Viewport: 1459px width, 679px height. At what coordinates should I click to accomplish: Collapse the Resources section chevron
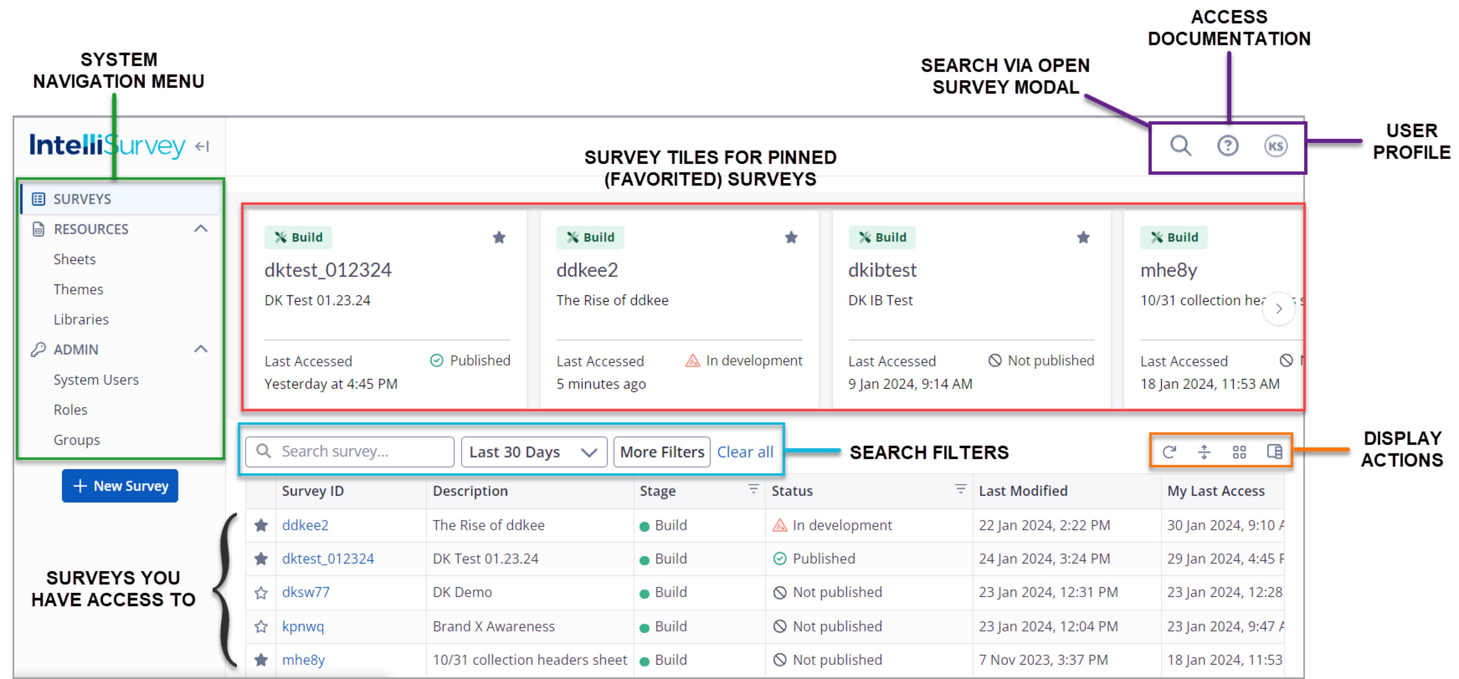[201, 229]
